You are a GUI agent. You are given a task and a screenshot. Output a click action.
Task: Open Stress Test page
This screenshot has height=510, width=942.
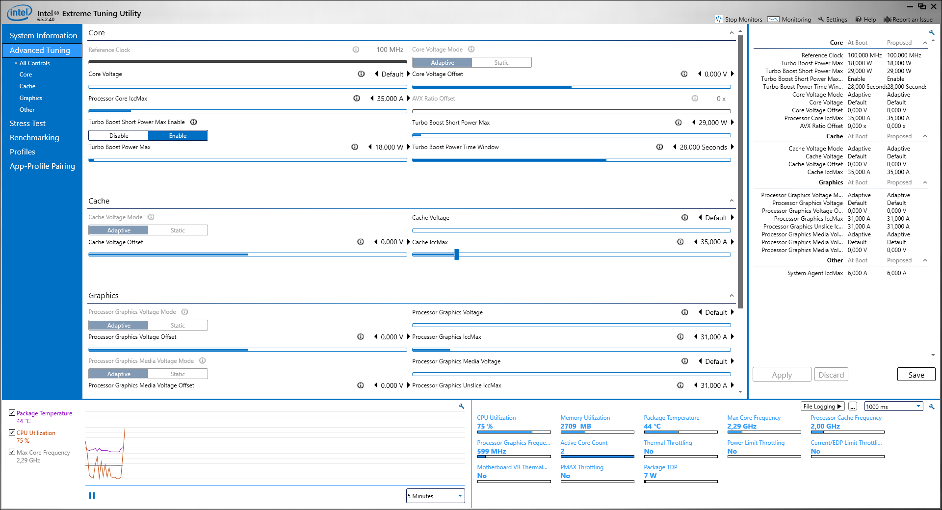click(27, 124)
